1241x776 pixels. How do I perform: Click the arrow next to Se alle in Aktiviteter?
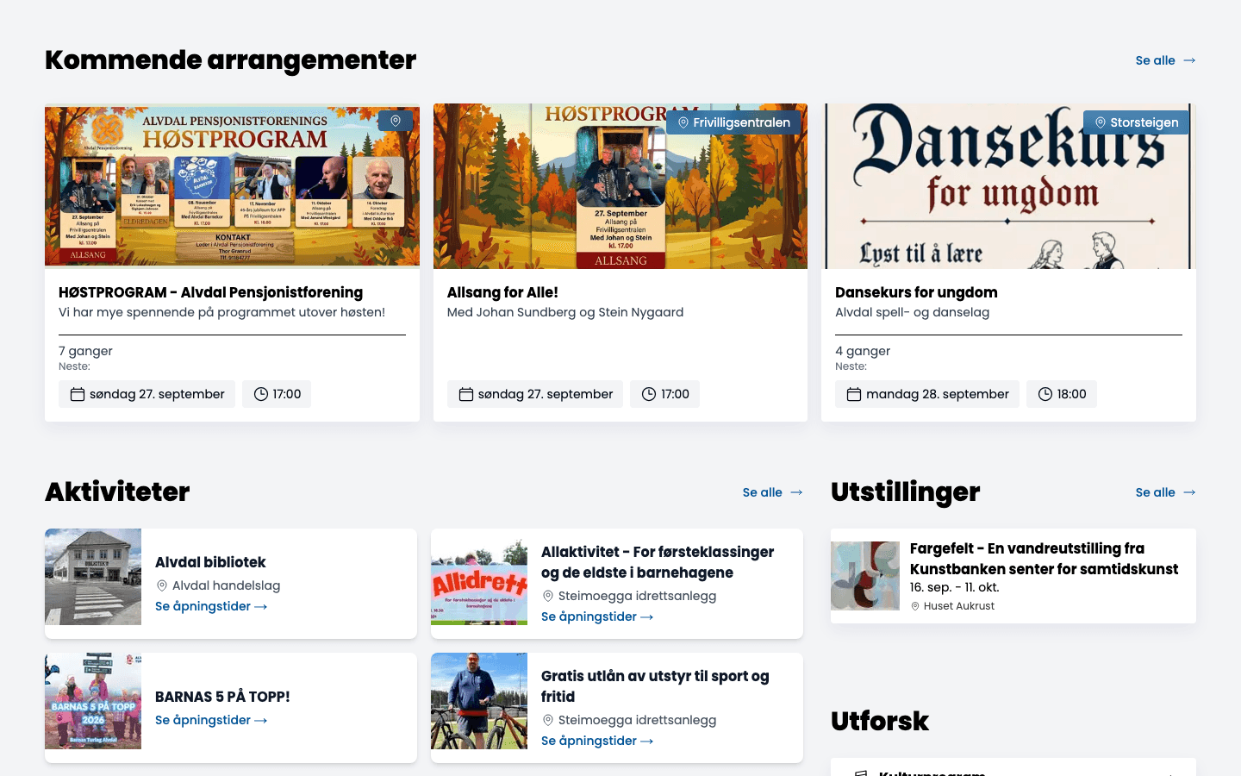click(x=796, y=492)
